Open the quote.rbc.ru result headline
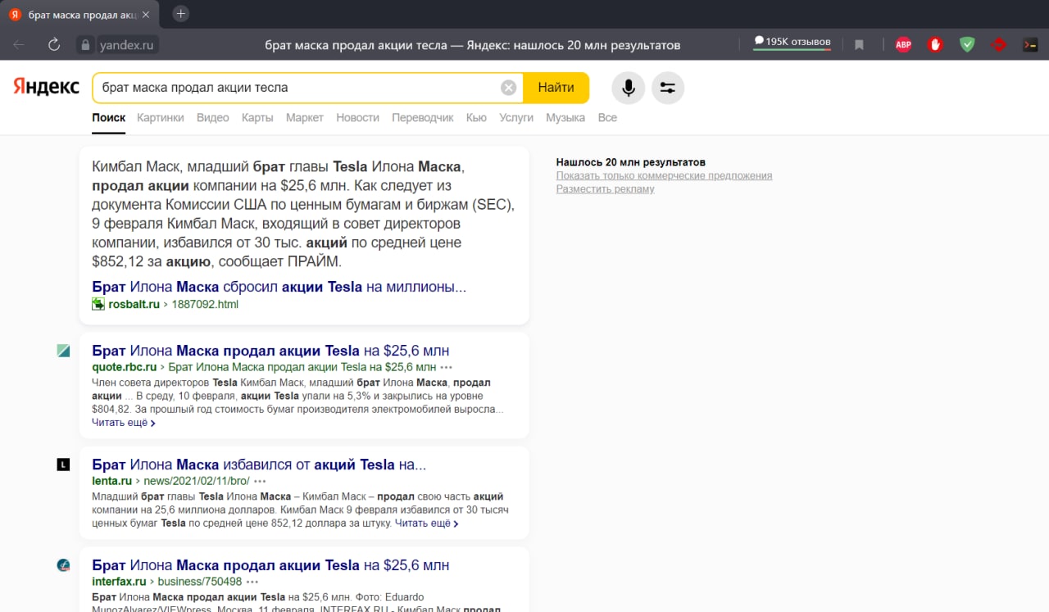Viewport: 1049px width, 612px height. [270, 351]
